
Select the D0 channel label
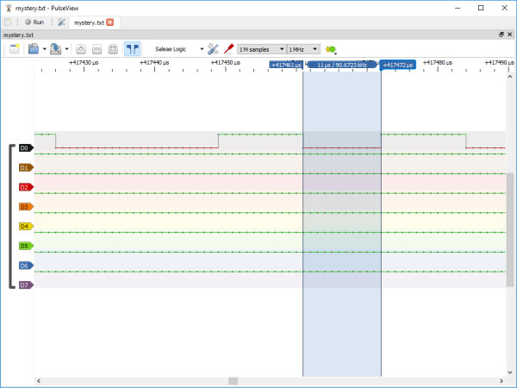26,147
